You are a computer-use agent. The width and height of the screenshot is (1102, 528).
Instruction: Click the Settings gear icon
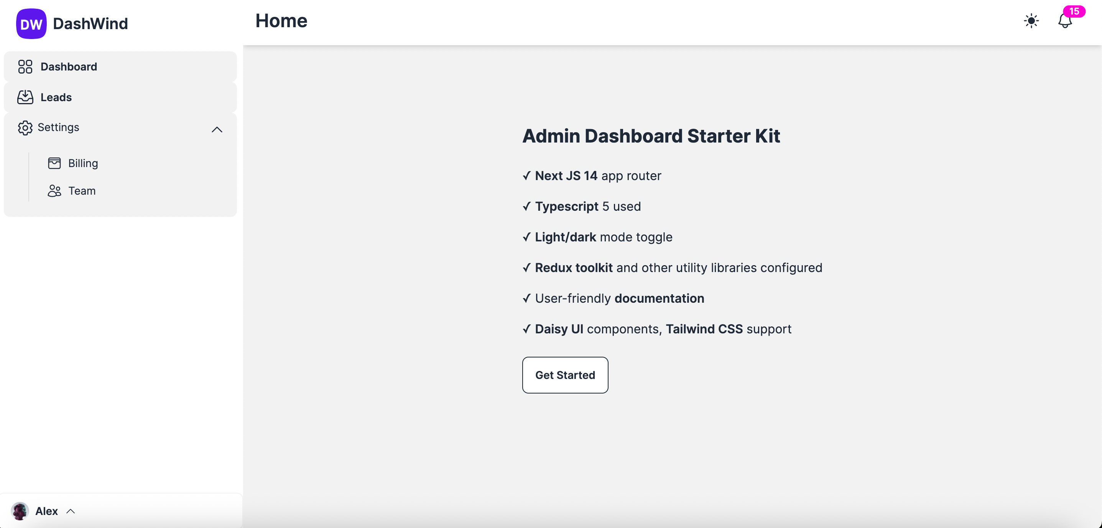tap(25, 127)
